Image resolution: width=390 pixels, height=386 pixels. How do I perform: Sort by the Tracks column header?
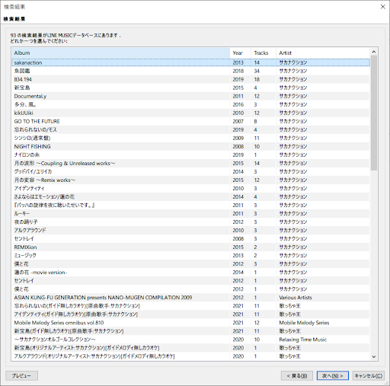pos(264,53)
